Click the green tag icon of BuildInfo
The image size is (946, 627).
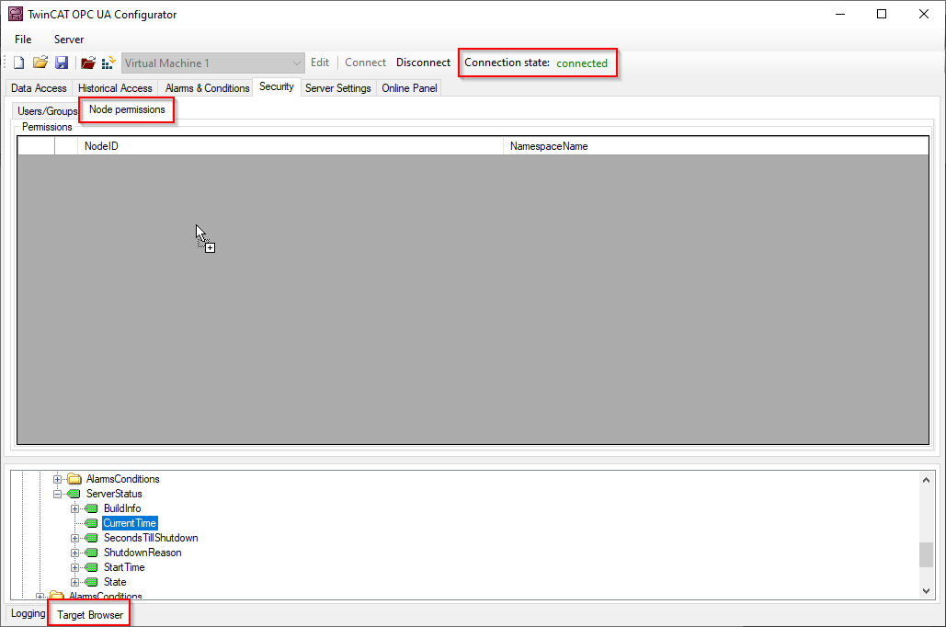[91, 508]
